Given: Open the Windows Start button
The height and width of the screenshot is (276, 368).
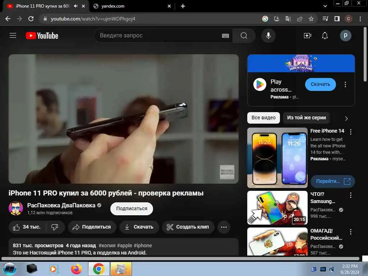Looking at the screenshot, I should 9,269.
